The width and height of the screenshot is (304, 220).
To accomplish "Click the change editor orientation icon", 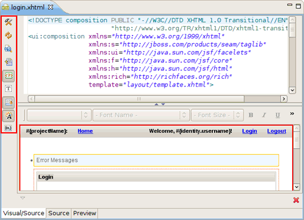I will [8, 62].
